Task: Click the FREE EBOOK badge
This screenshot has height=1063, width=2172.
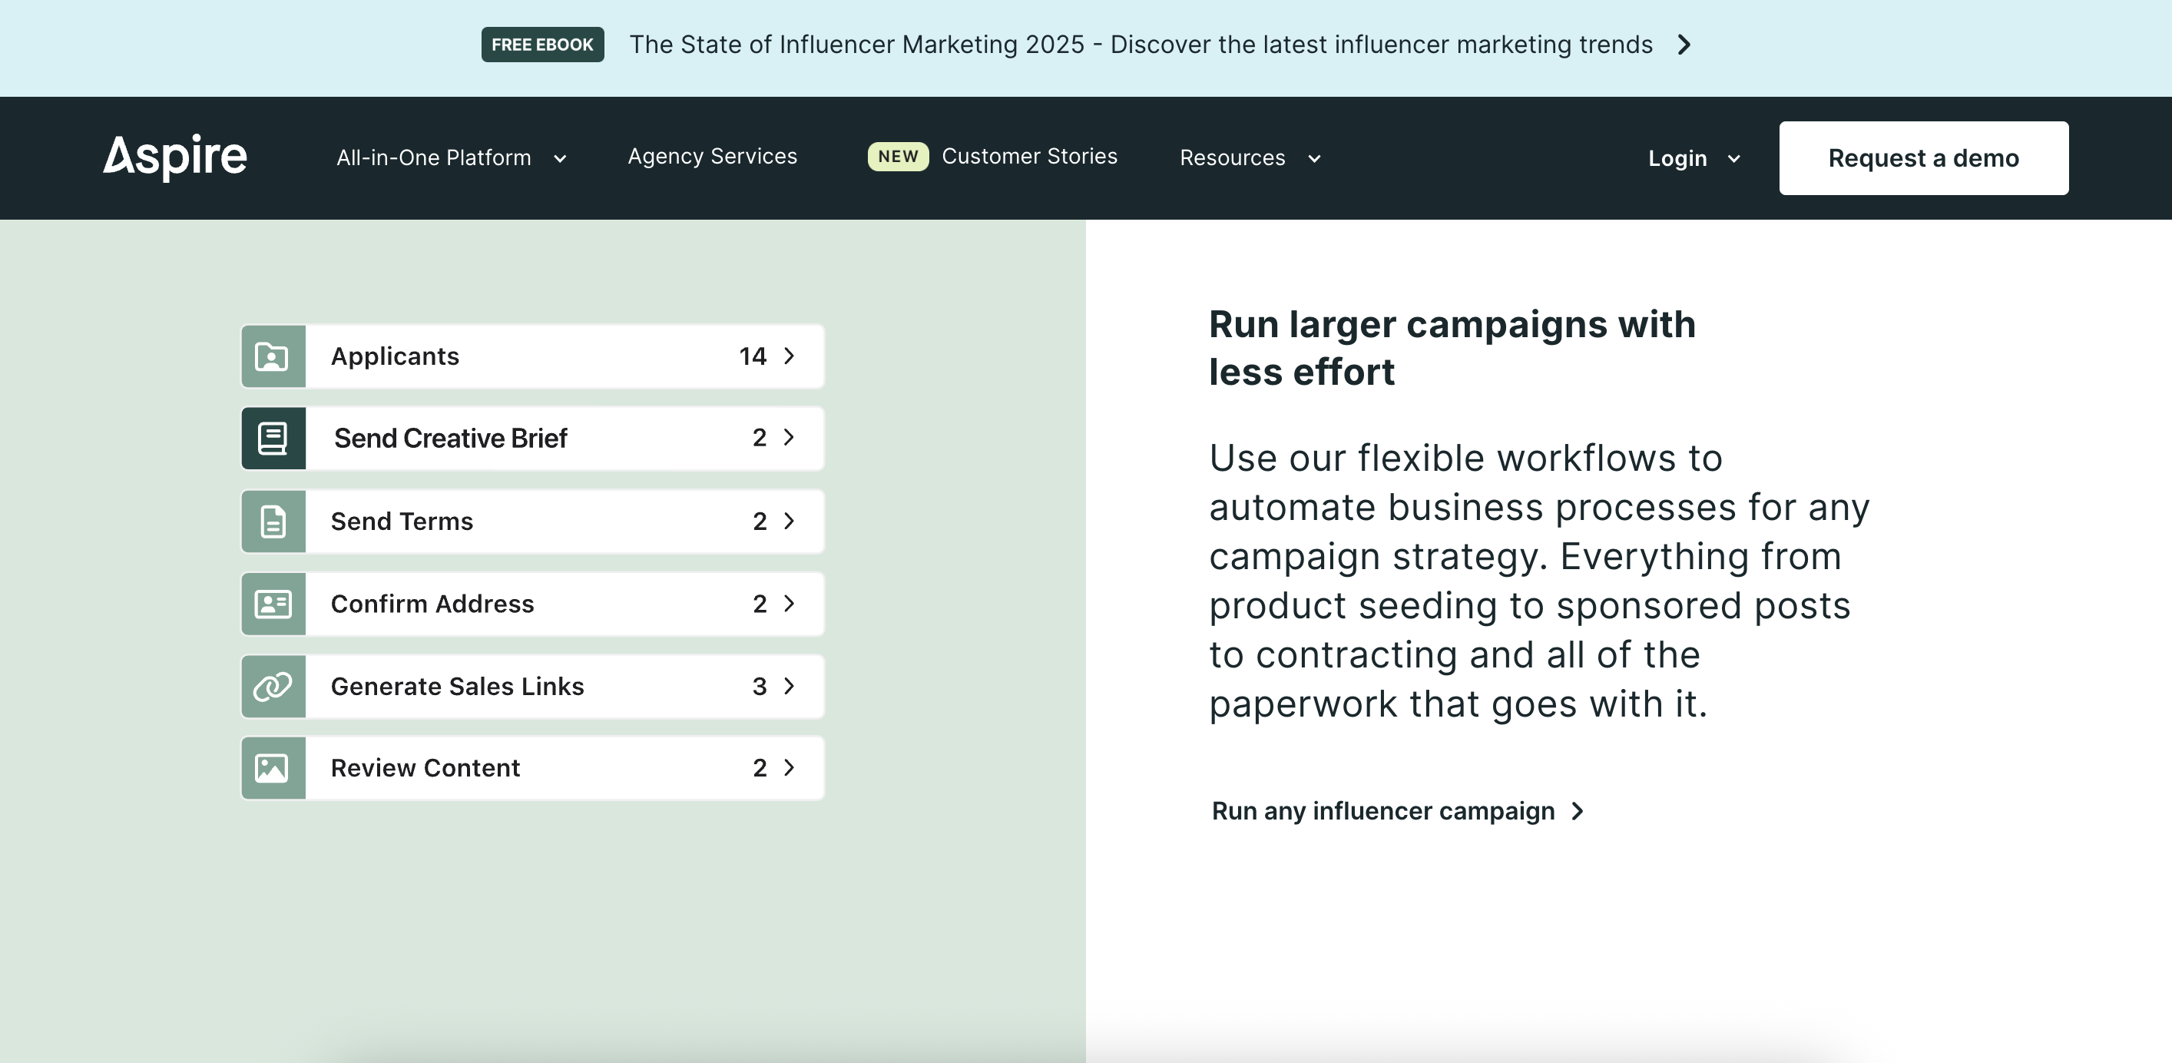Action: coord(542,45)
